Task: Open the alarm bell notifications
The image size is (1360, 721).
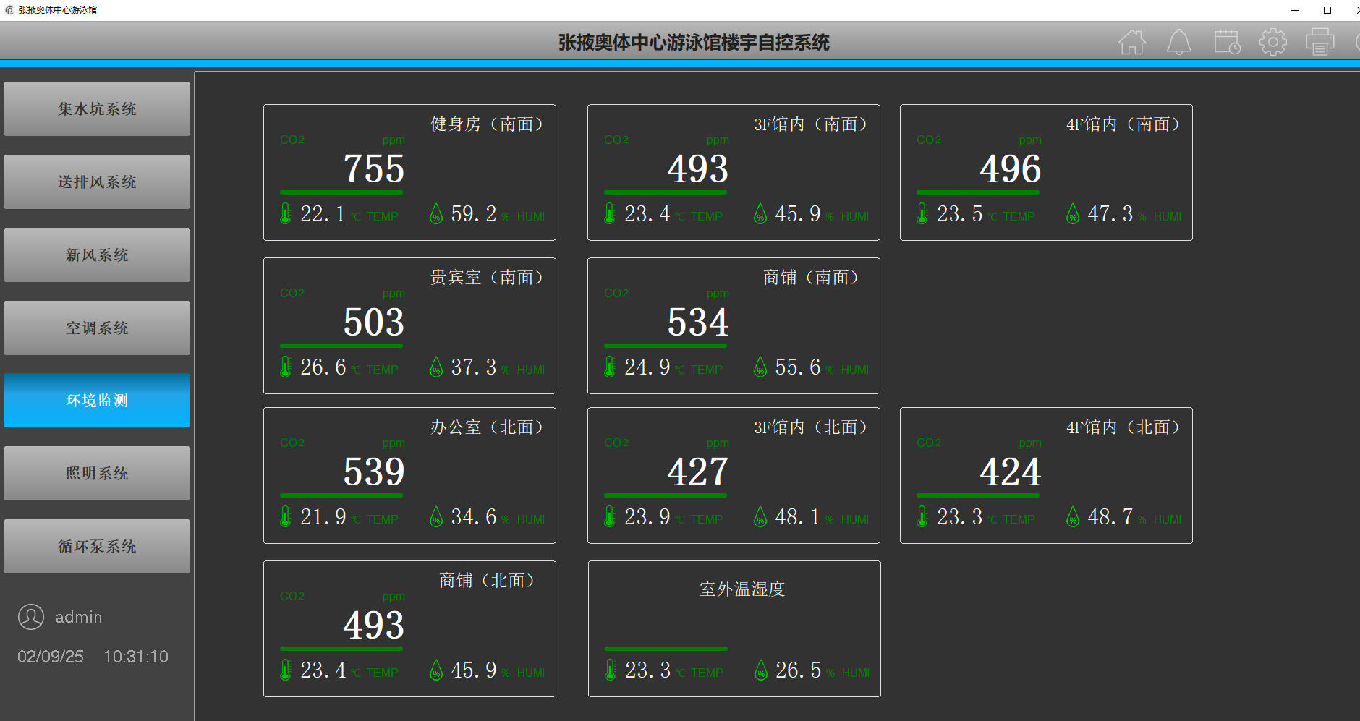Action: 1178,43
